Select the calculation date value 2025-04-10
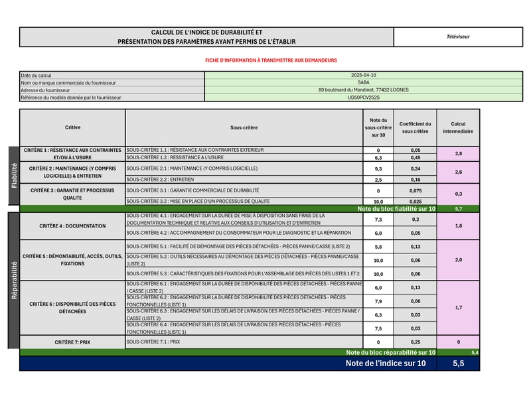This screenshot has width=531, height=398. point(363,76)
